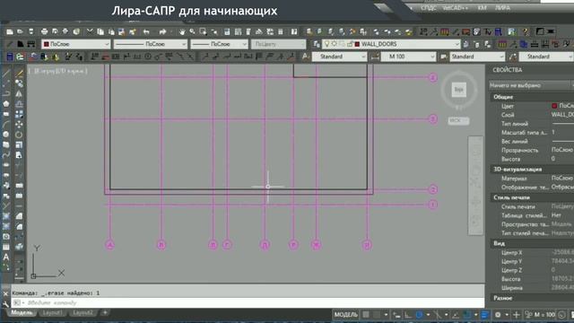574x323 pixels.
Task: Open the text style Standard dropdown
Action: tap(339, 57)
